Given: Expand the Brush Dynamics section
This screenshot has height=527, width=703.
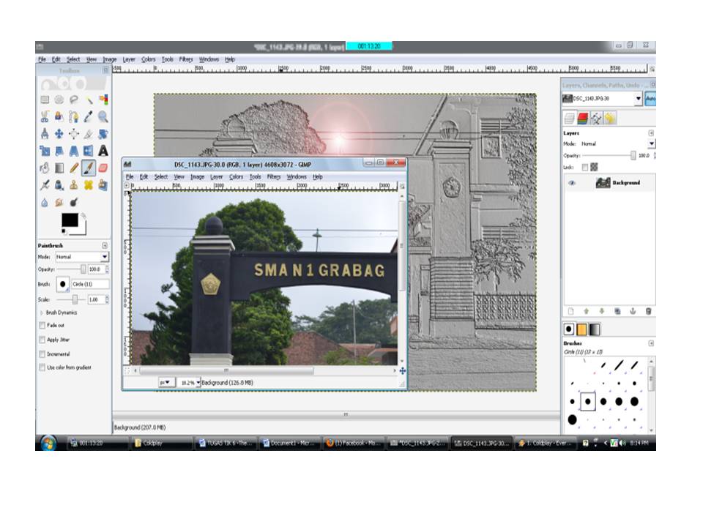Looking at the screenshot, I should (42, 313).
